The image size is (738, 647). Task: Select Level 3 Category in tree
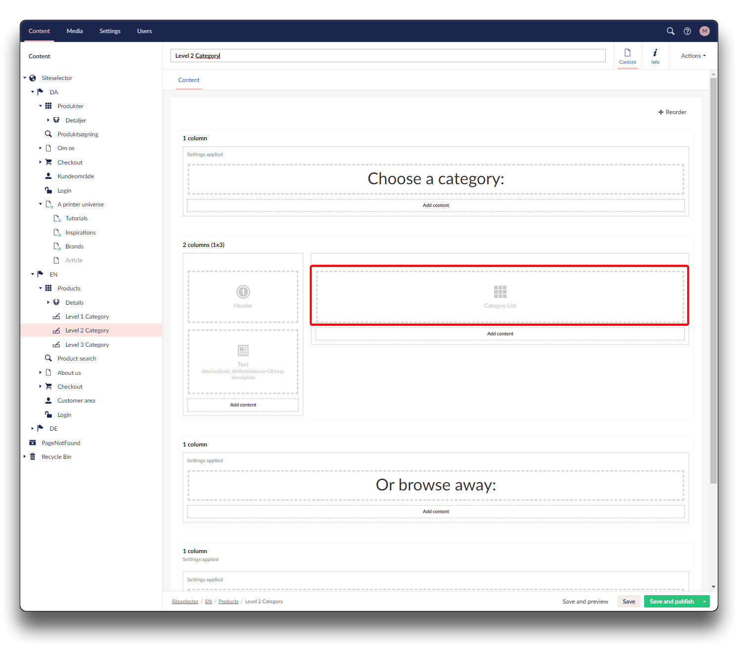(x=87, y=345)
